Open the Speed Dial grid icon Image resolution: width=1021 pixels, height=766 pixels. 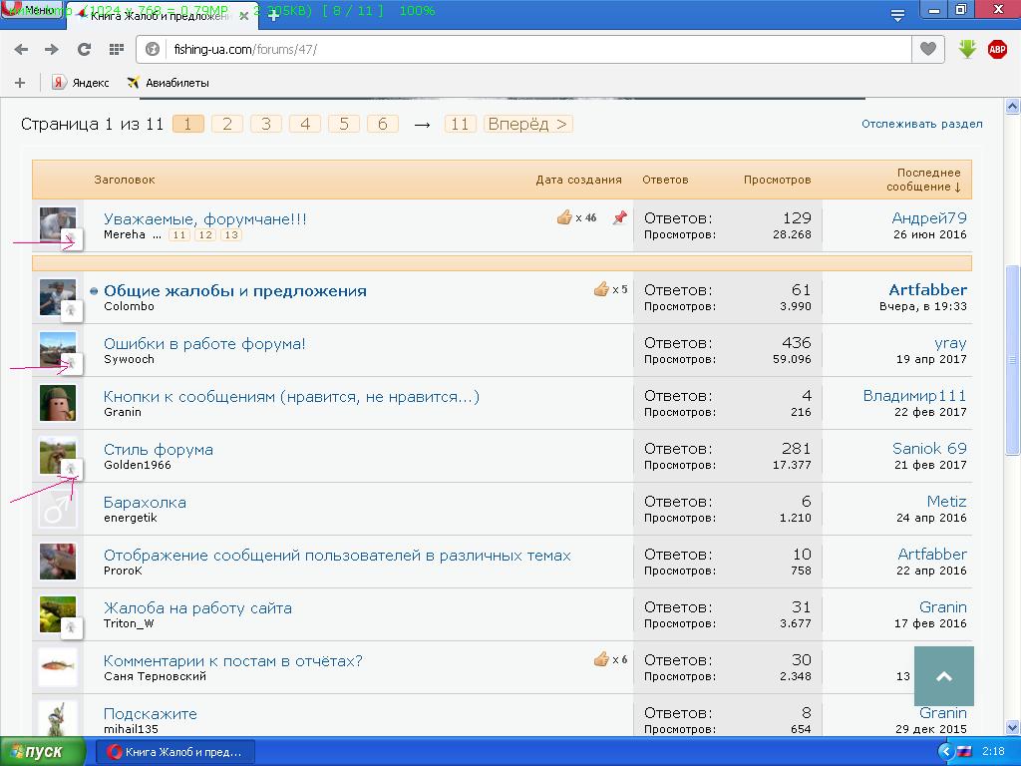[x=116, y=49]
